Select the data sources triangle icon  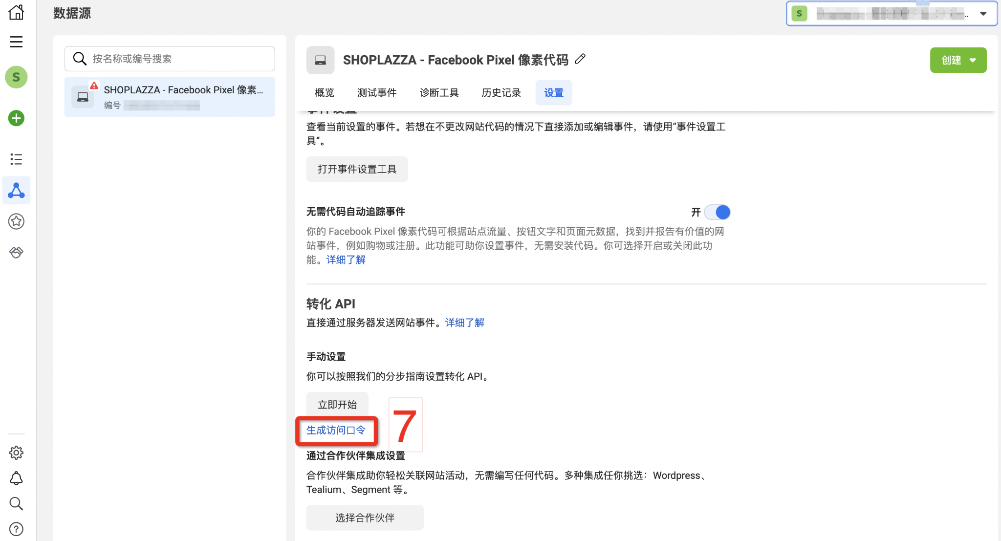16,190
